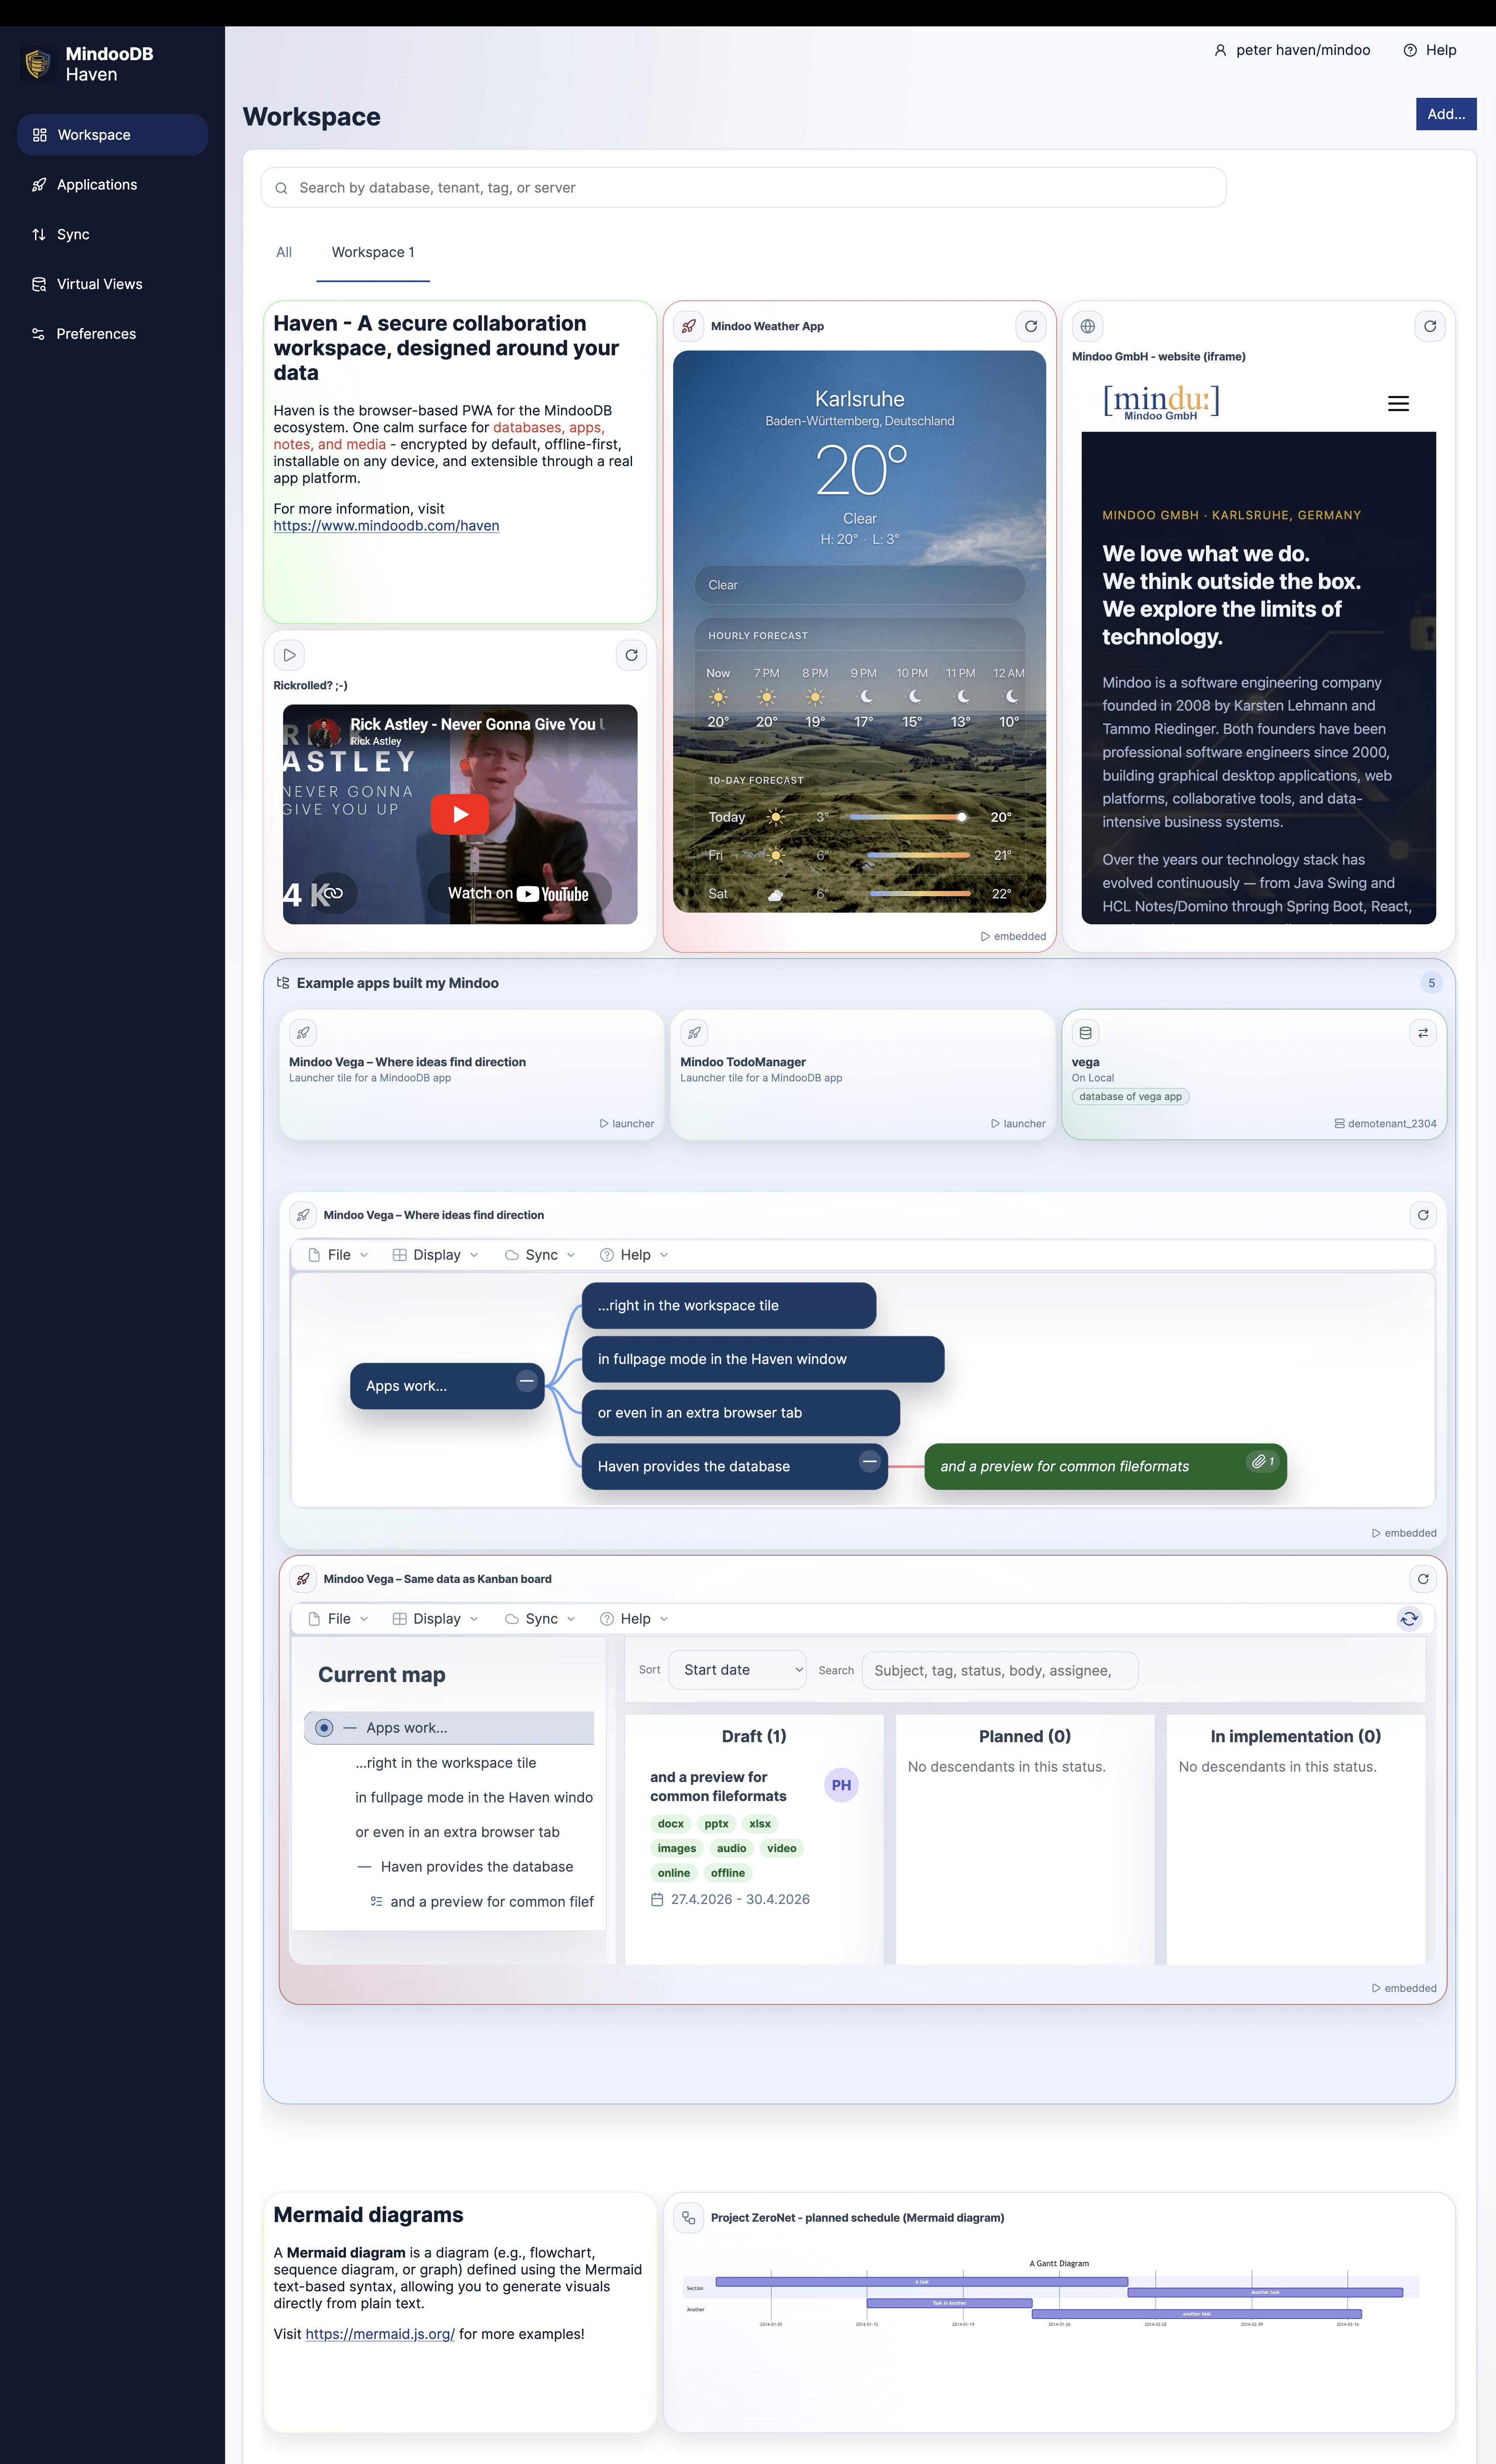Open the top-right Help link
Viewport: 1496px width, 2464px height.
[x=1430, y=50]
